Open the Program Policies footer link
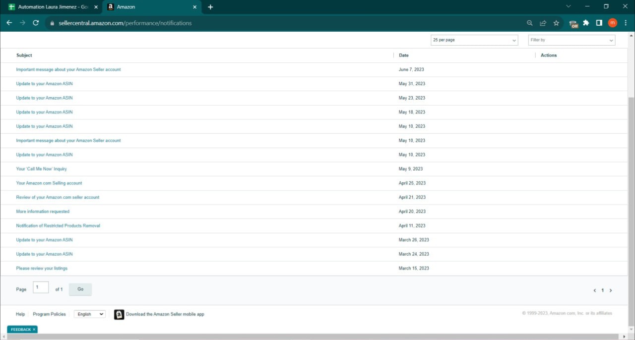Viewport: 635px width, 340px height. pos(49,314)
